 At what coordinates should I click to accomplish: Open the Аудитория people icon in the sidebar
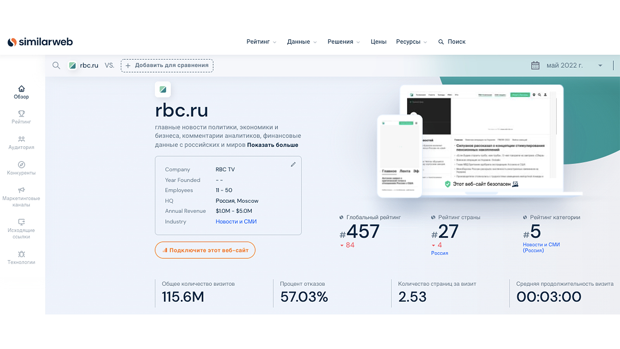21,139
